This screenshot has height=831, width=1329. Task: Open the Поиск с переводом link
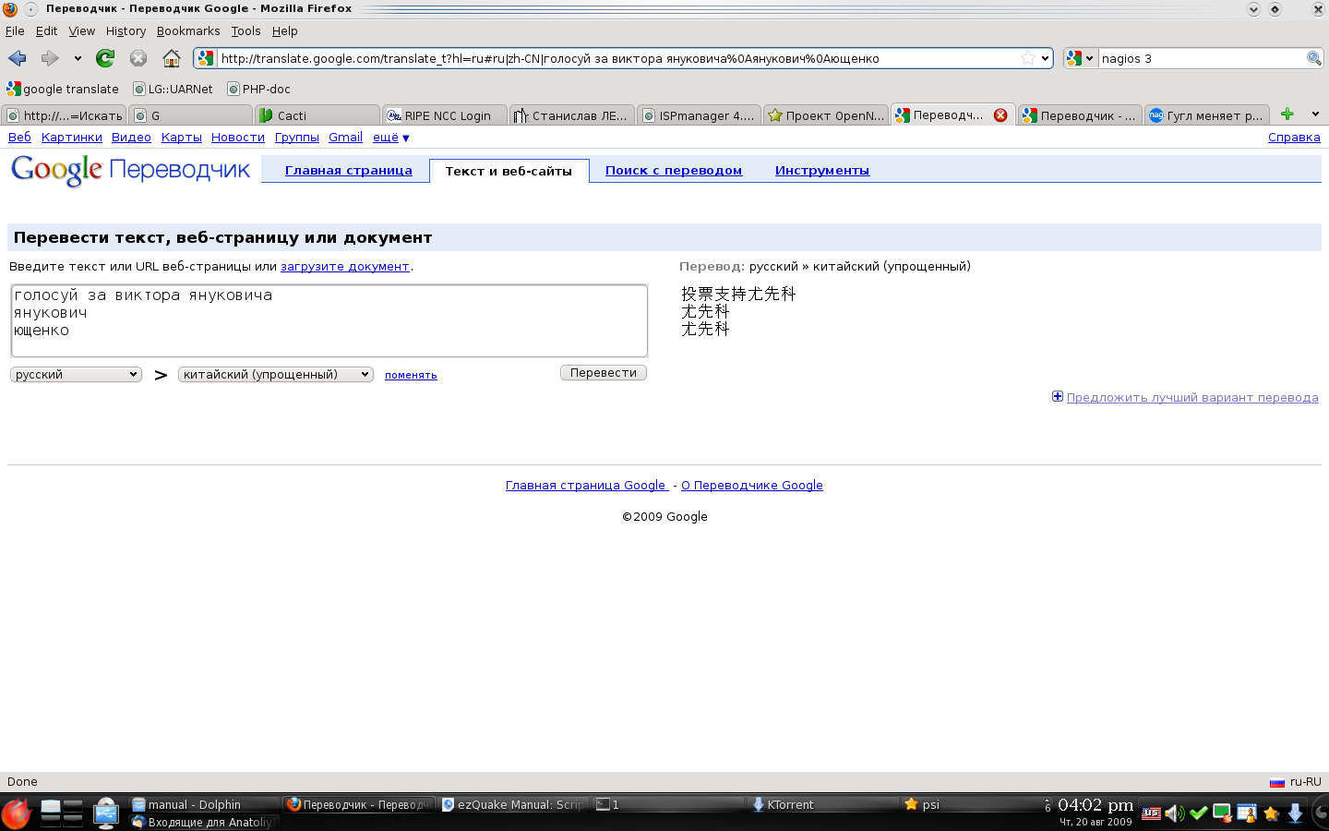674,171
